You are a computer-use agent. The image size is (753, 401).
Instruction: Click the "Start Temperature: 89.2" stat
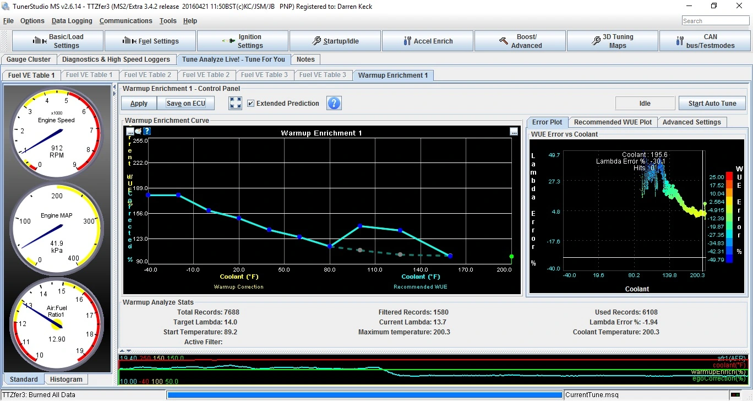[200, 332]
